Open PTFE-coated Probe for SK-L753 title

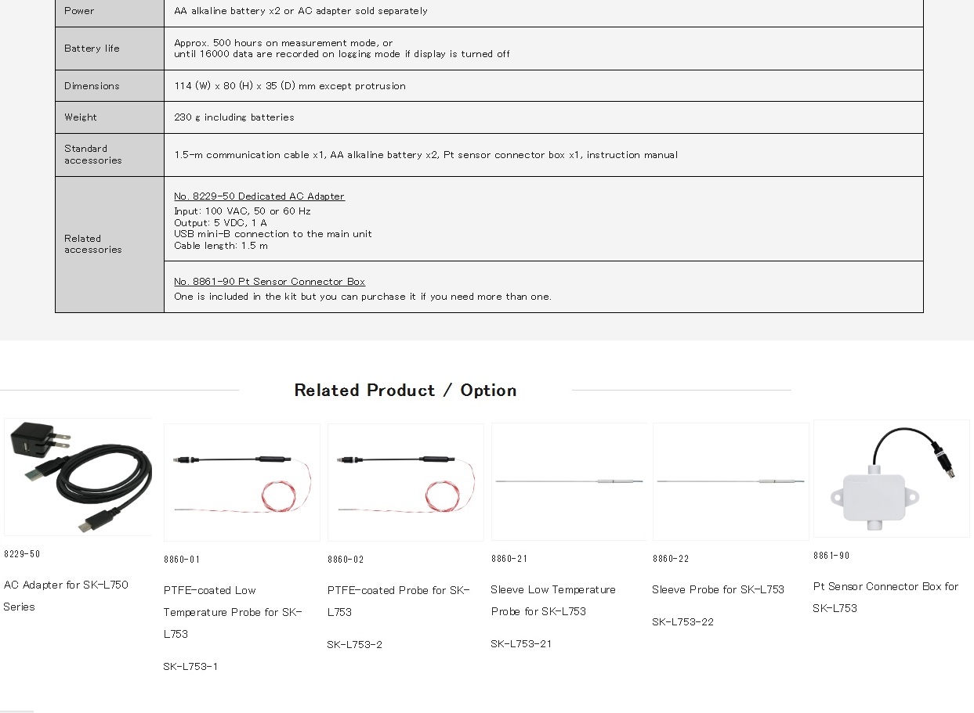[398, 601]
